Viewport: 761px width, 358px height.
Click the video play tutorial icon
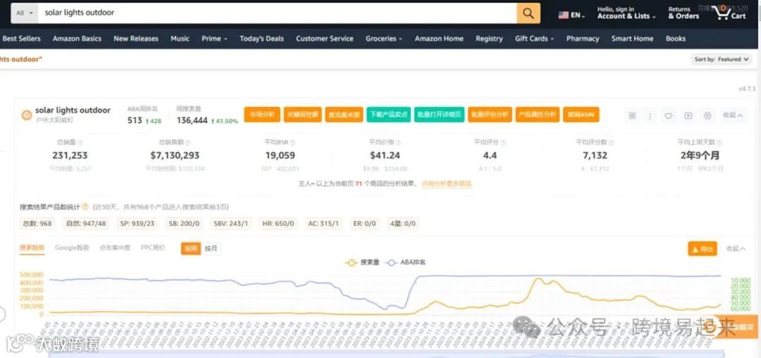(688, 115)
